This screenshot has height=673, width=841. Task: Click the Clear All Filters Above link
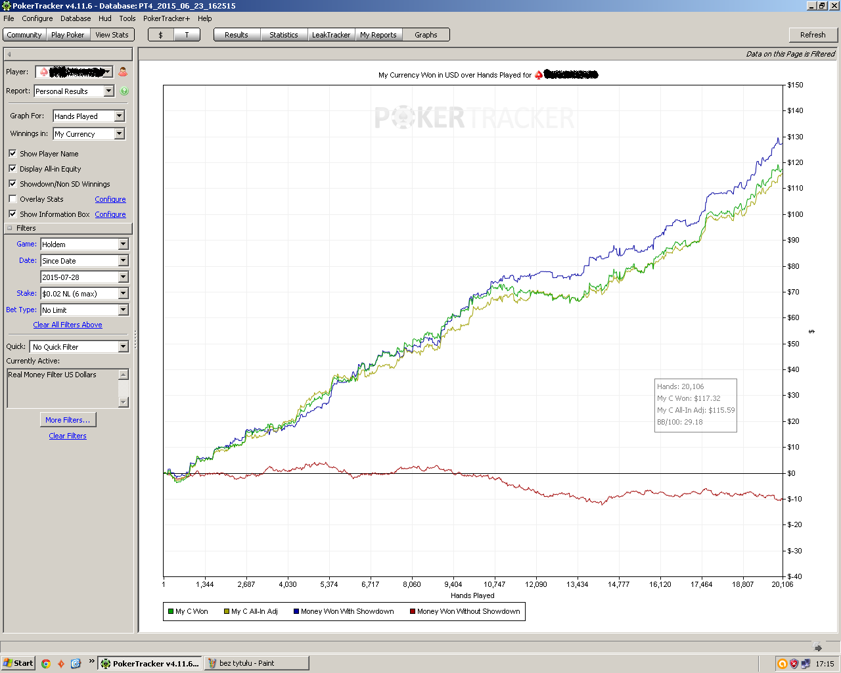[68, 325]
